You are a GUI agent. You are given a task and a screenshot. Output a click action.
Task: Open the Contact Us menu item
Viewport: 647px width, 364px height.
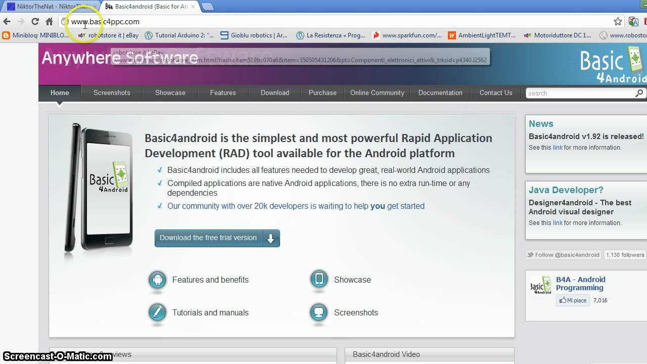click(496, 93)
